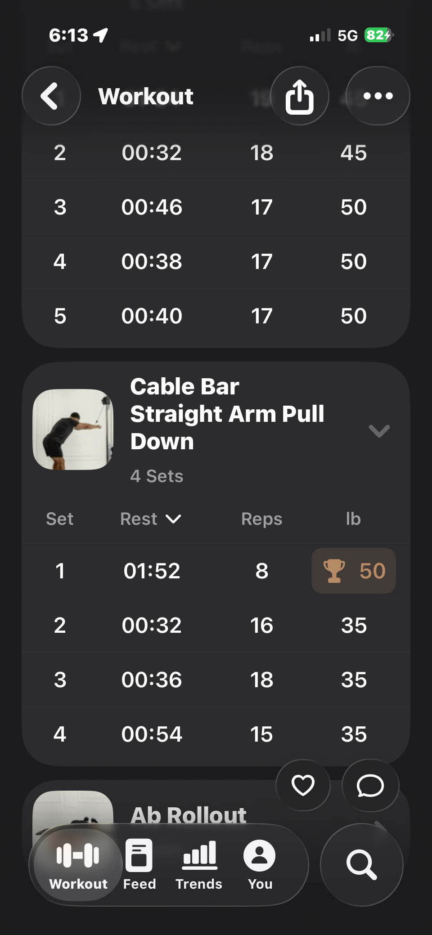Tap the Cable Bar Straight Arm Pull Down title

(227, 414)
